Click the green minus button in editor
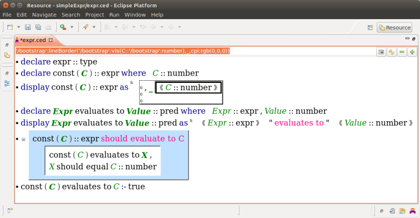Screen dimensions: 420x218 pos(401,52)
